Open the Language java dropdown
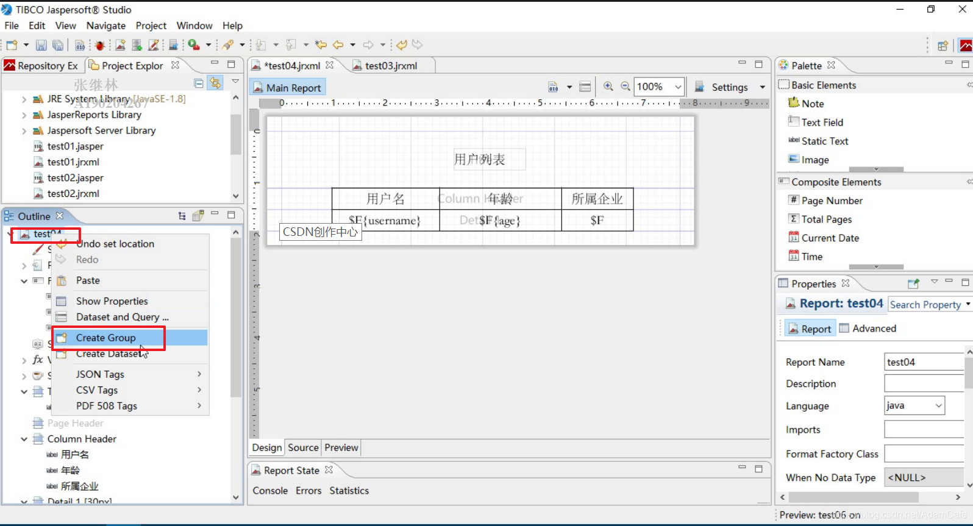Screen dimensions: 973x526 914,405
